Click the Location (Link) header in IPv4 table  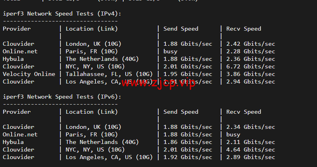click(x=91, y=29)
